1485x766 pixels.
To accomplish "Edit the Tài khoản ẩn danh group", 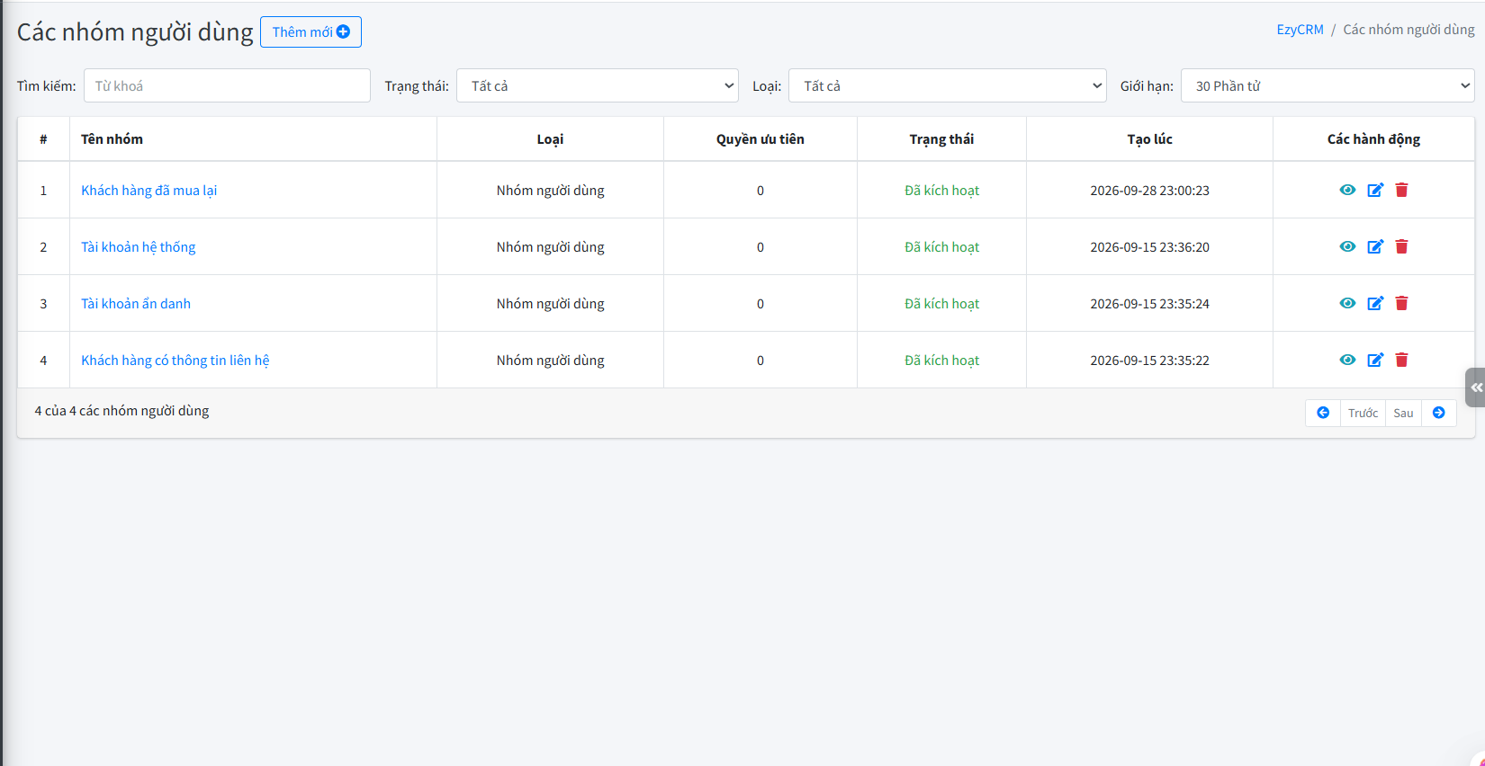I will tap(1375, 303).
